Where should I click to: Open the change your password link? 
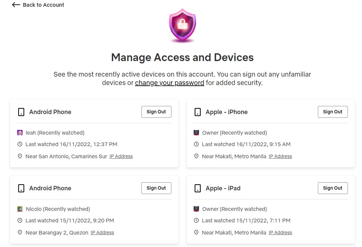point(169,83)
